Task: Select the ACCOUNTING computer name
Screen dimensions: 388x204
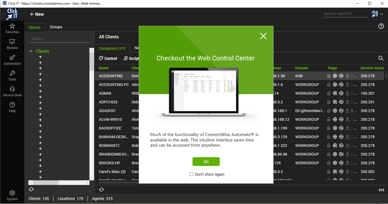Action: (x=111, y=76)
